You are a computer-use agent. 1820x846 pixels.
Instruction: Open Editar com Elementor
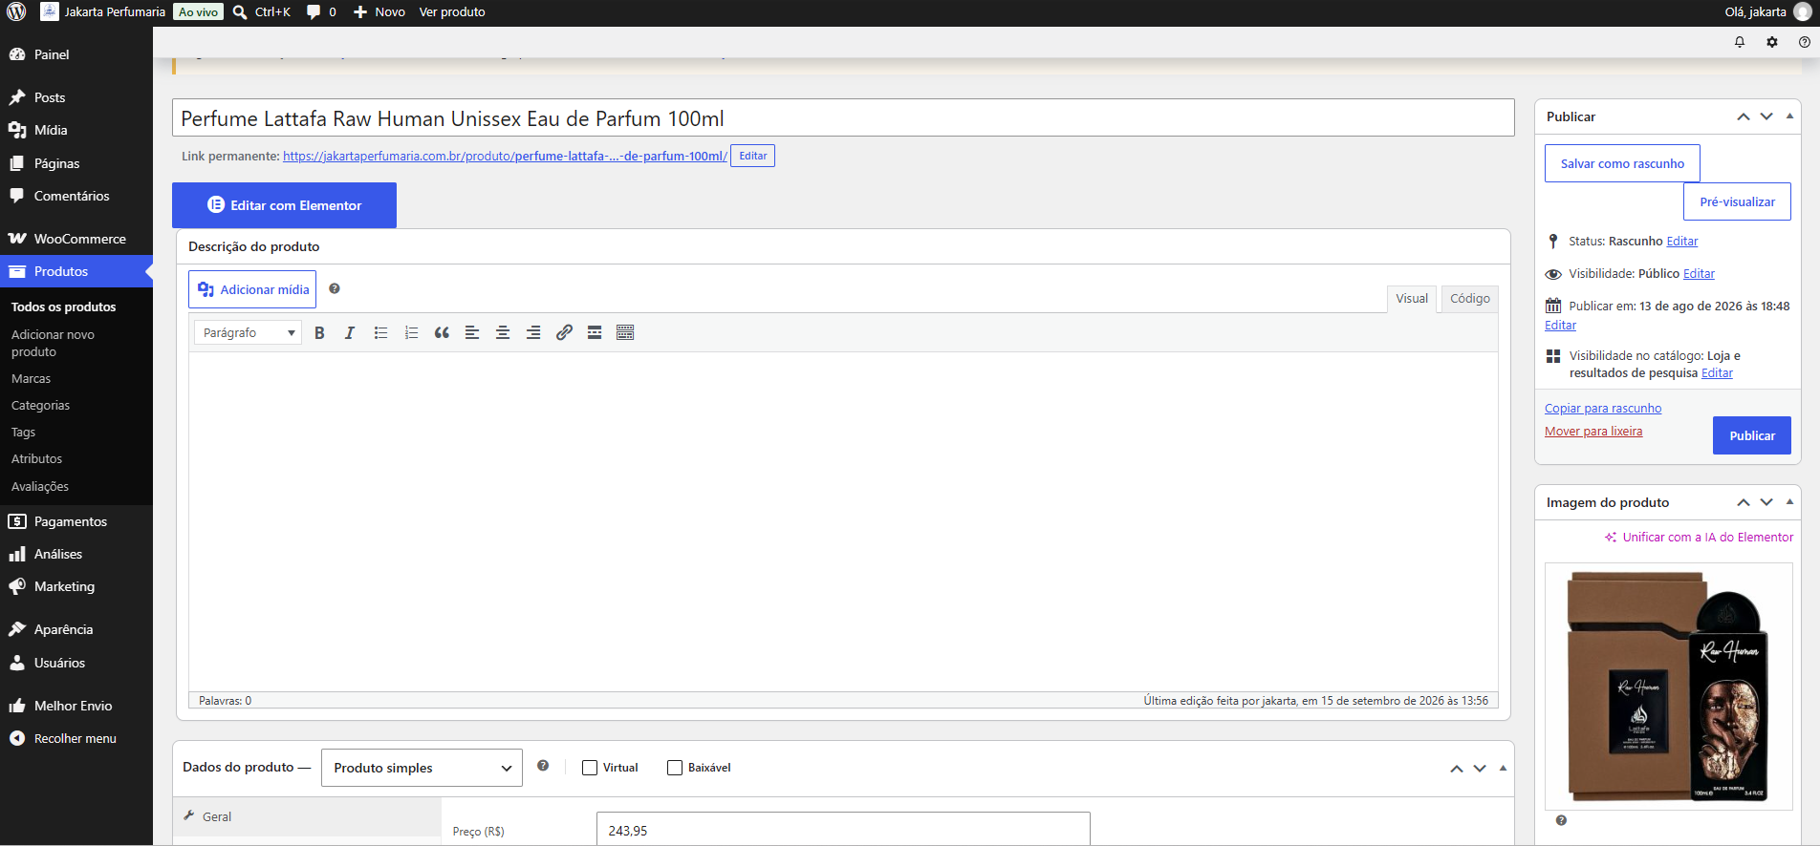coord(284,205)
